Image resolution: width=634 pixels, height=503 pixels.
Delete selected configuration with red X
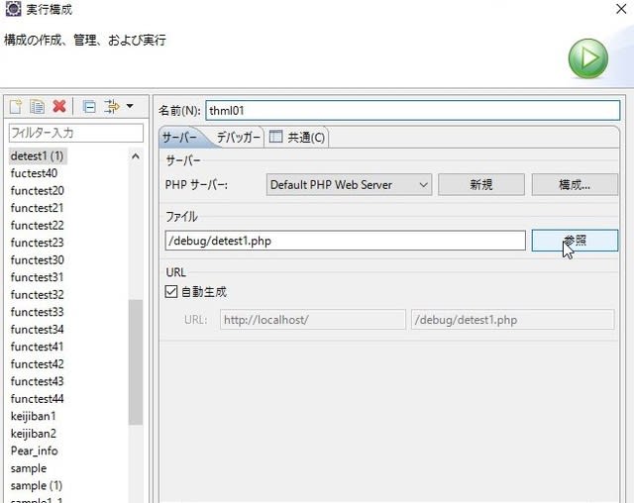(59, 106)
